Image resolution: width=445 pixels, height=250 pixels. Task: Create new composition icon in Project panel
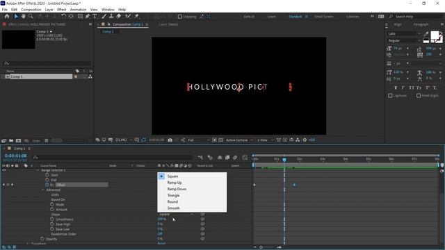pos(19,140)
